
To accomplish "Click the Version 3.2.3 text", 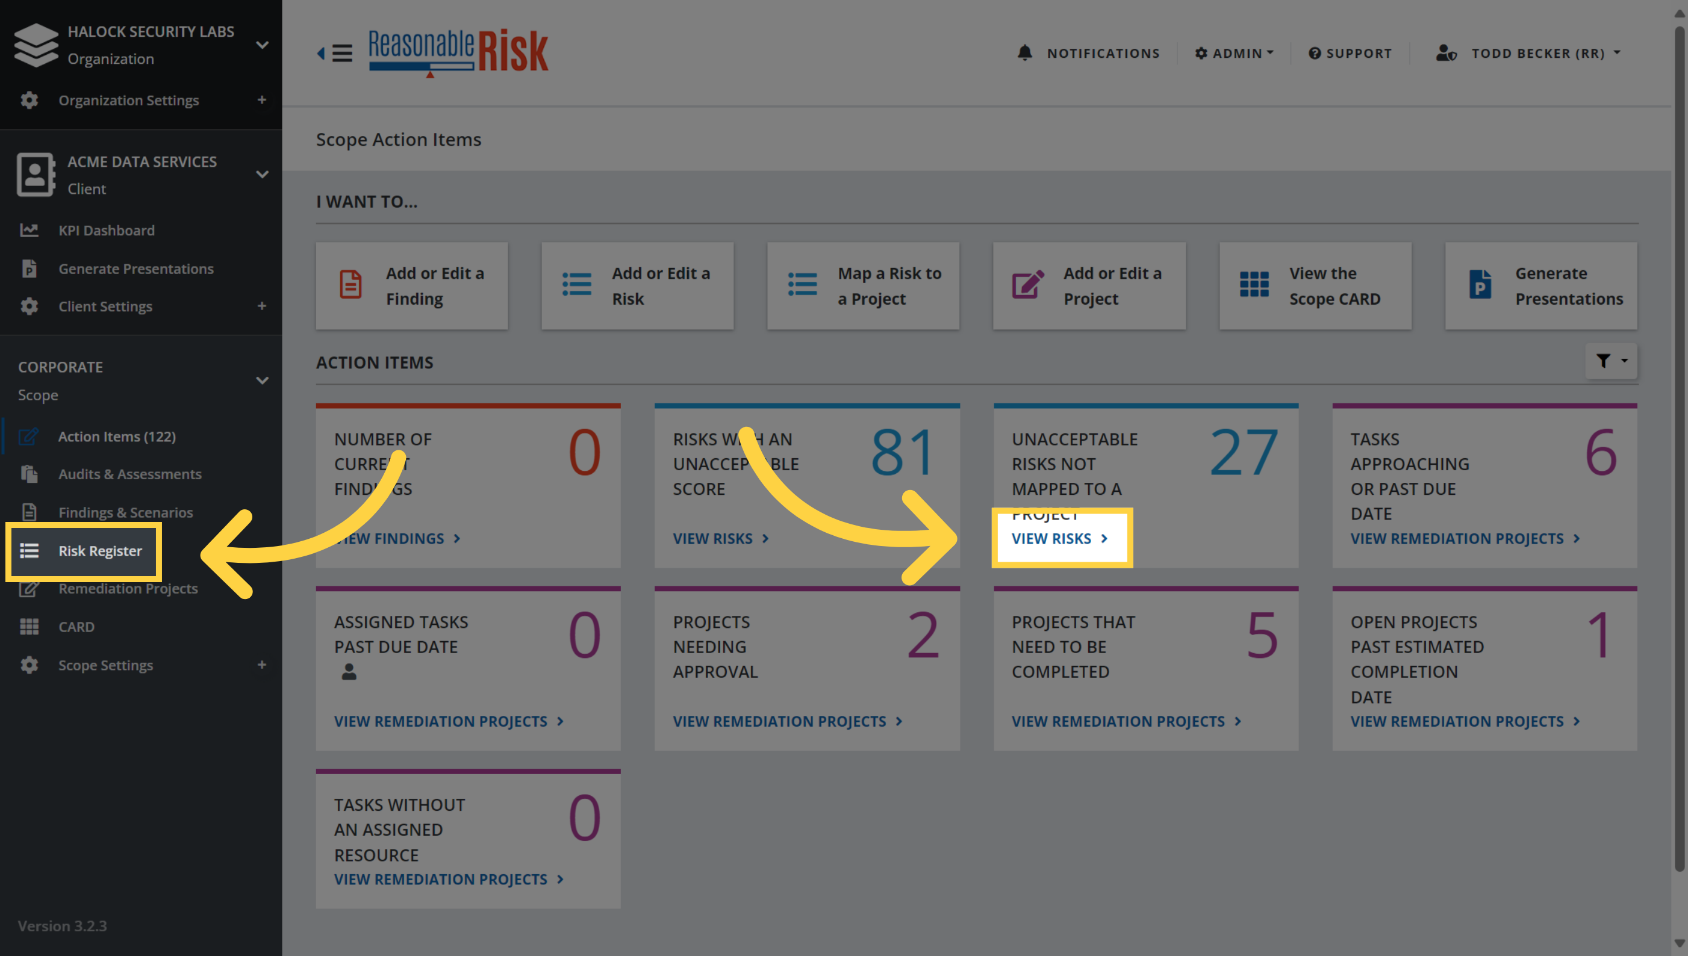I will pos(63,926).
